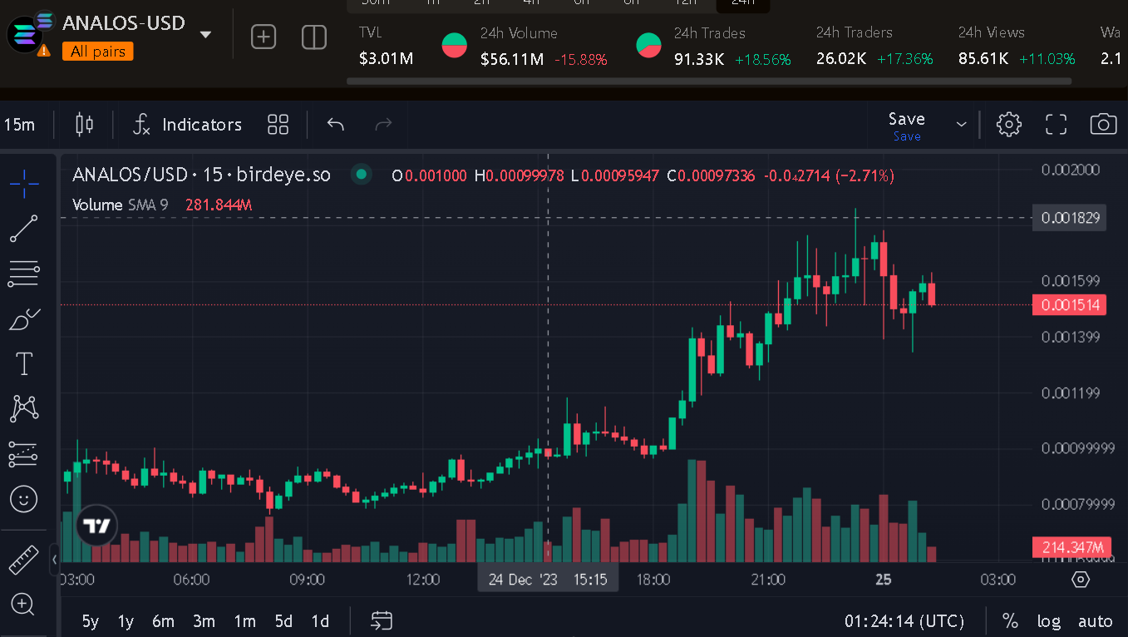Click the All pairs badge
1128x637 pixels.
click(x=97, y=52)
